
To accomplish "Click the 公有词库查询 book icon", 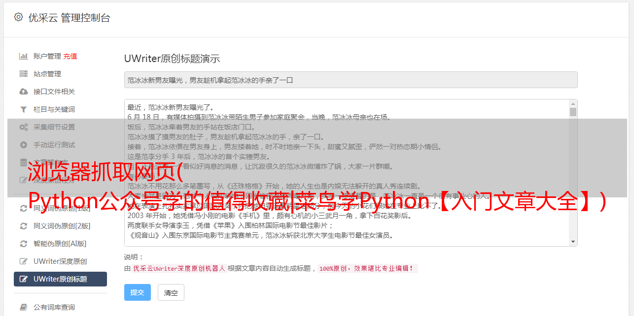I will coord(23,307).
